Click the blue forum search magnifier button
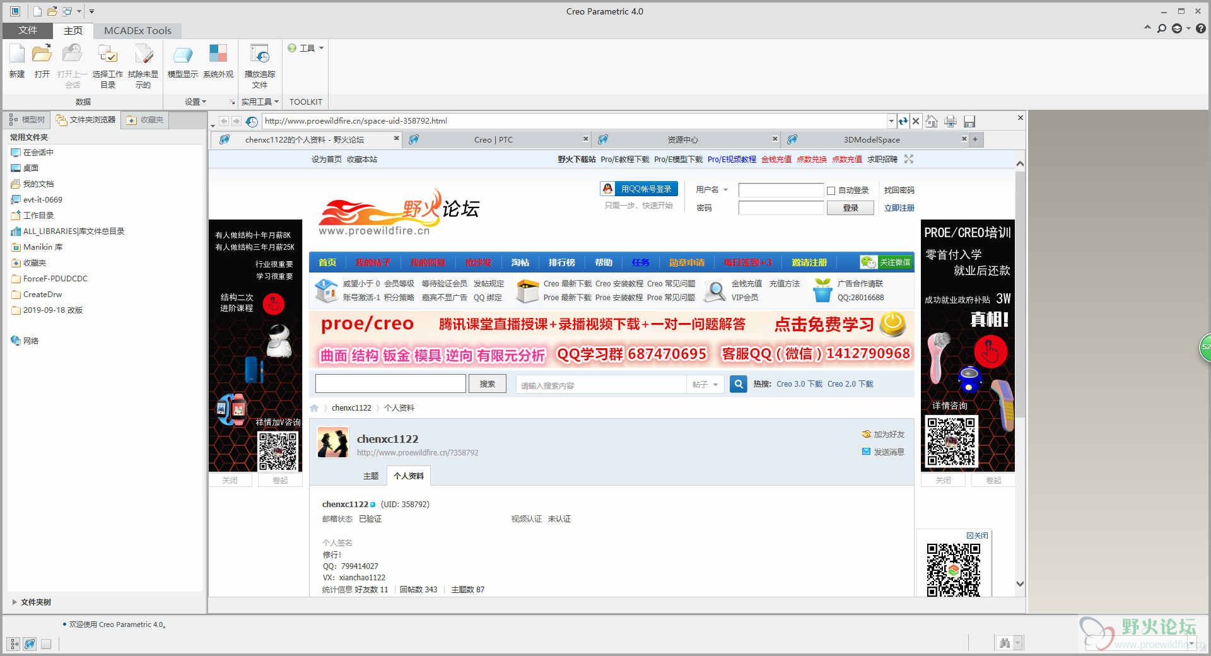The image size is (1211, 656). point(738,384)
